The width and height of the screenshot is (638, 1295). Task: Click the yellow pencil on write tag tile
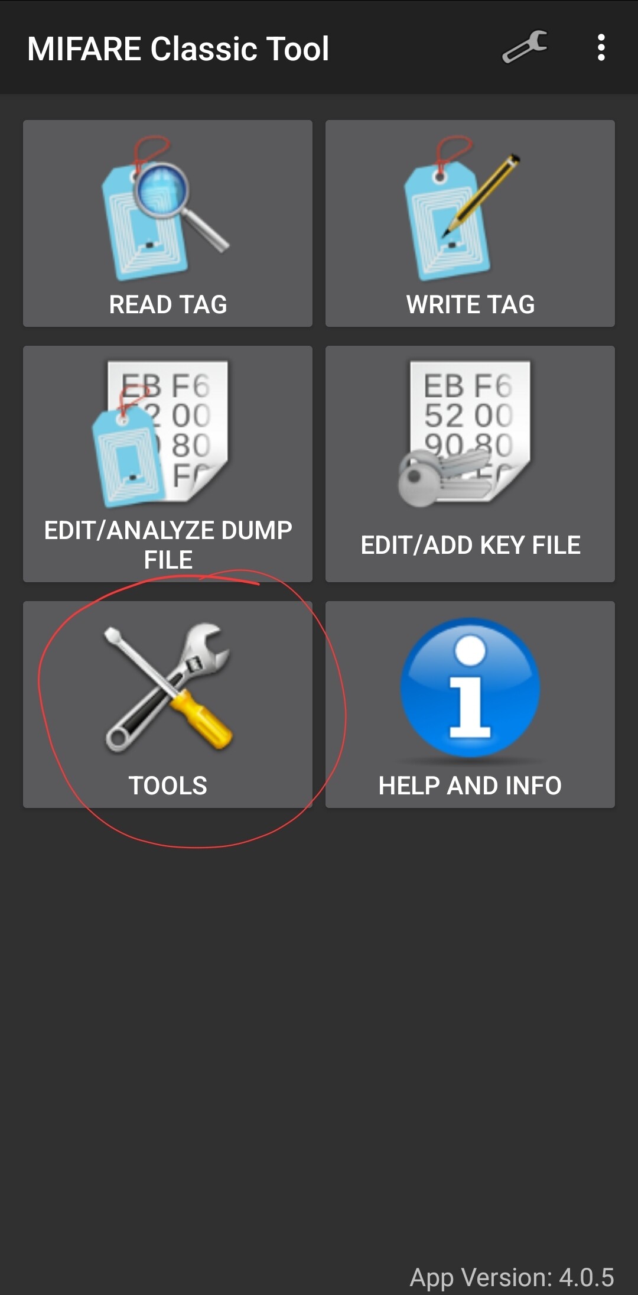point(482,195)
